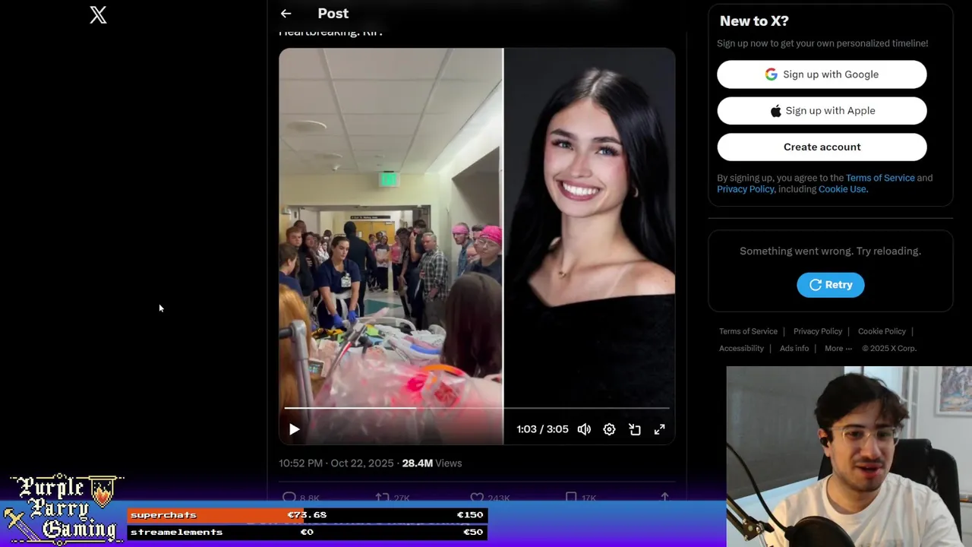Open Terms of Service link in signup text
972x547 pixels.
click(880, 178)
